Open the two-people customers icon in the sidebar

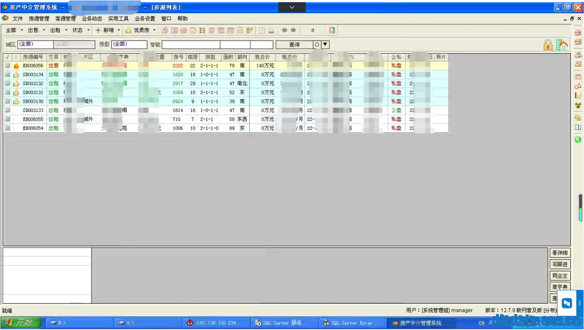578,54
